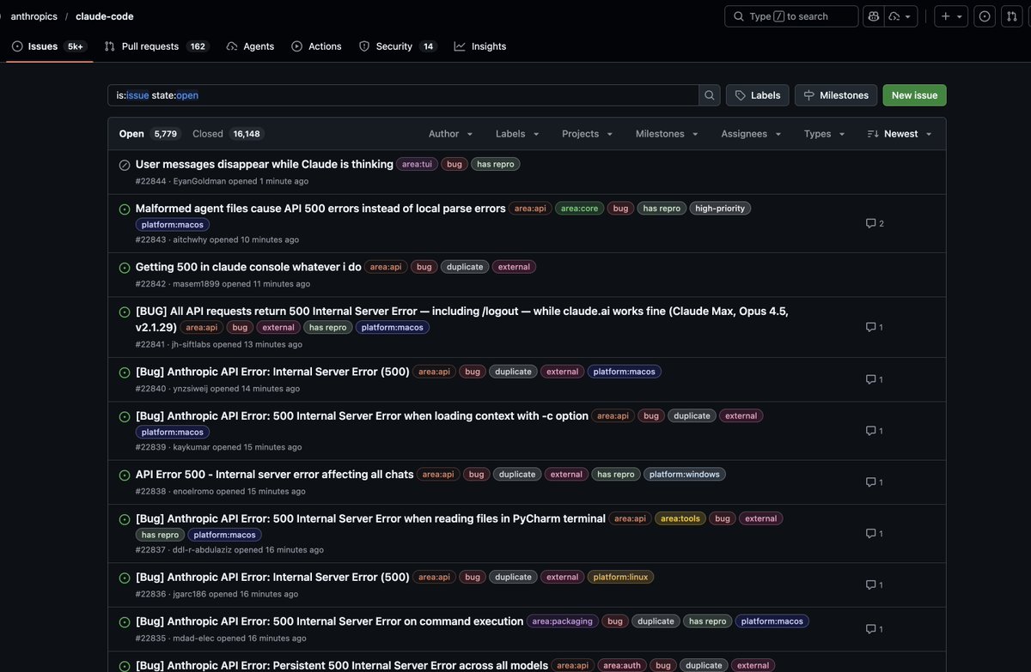This screenshot has height=672, width=1031.
Task: Open the Labels button beside the filter bar
Action: tap(757, 95)
